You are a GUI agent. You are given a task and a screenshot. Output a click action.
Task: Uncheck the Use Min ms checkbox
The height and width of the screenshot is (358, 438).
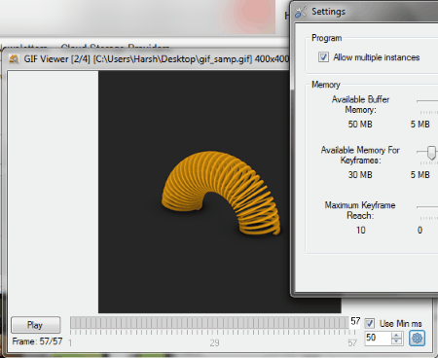click(369, 323)
